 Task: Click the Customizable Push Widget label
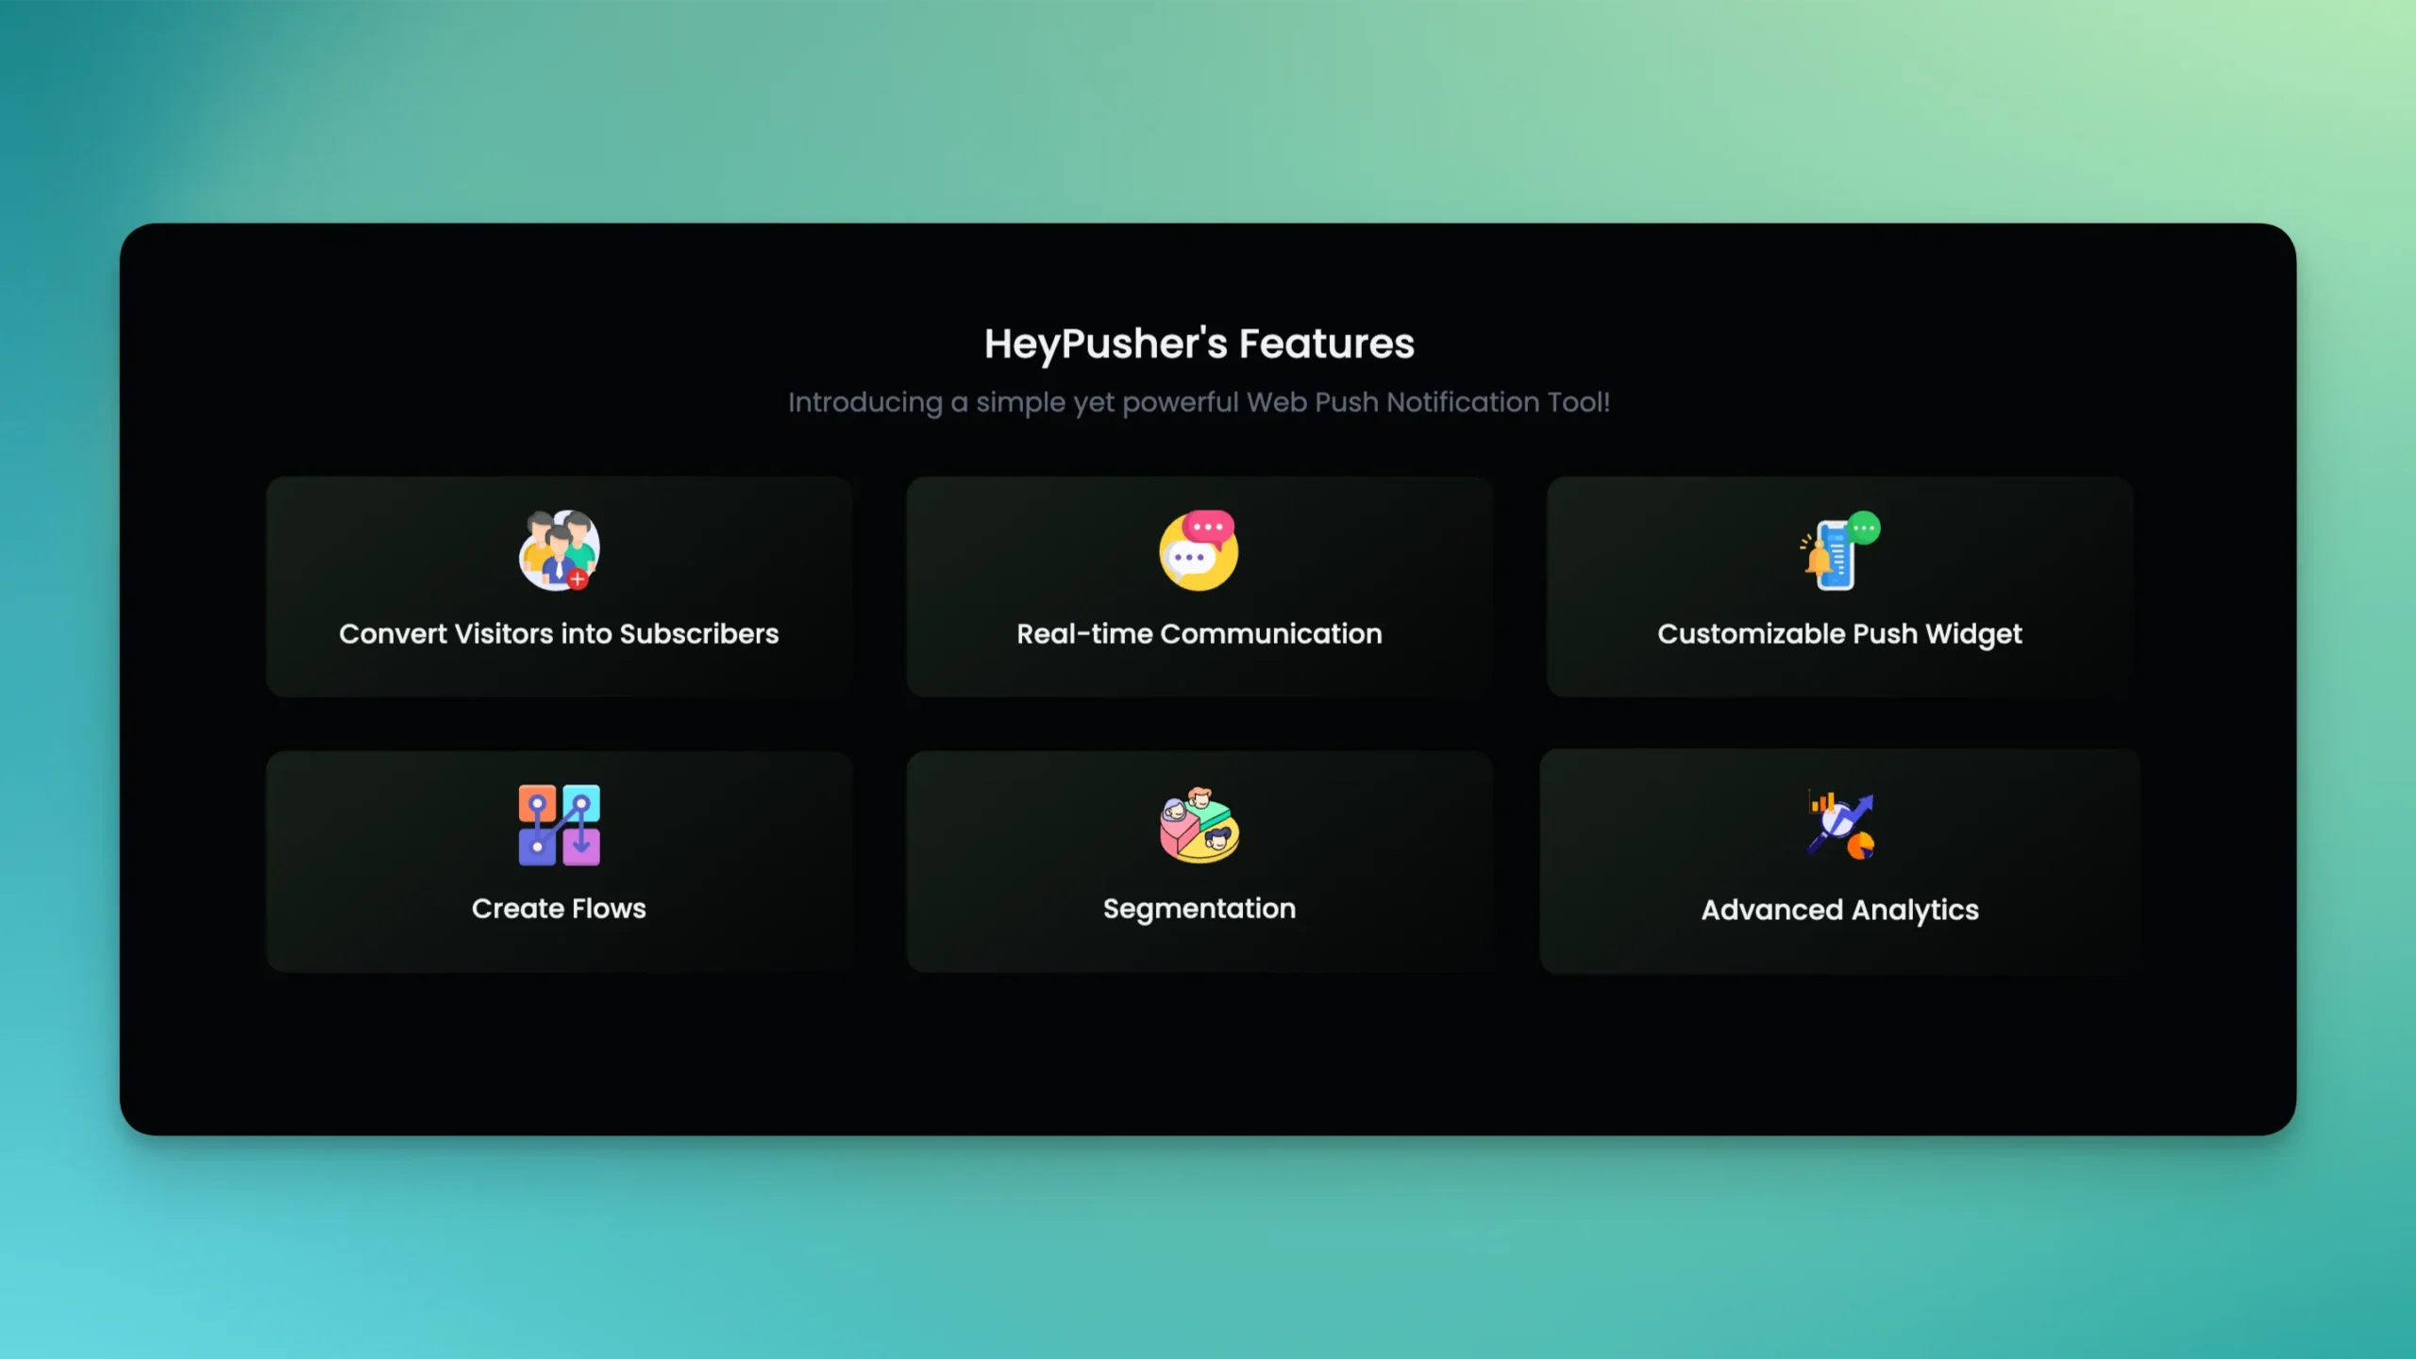click(1838, 633)
